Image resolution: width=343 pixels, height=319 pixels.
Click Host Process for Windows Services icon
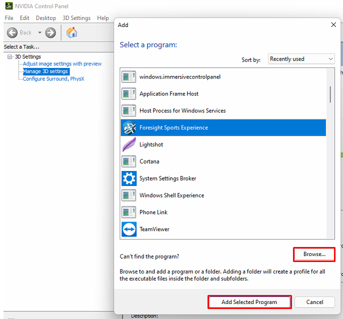click(x=129, y=110)
